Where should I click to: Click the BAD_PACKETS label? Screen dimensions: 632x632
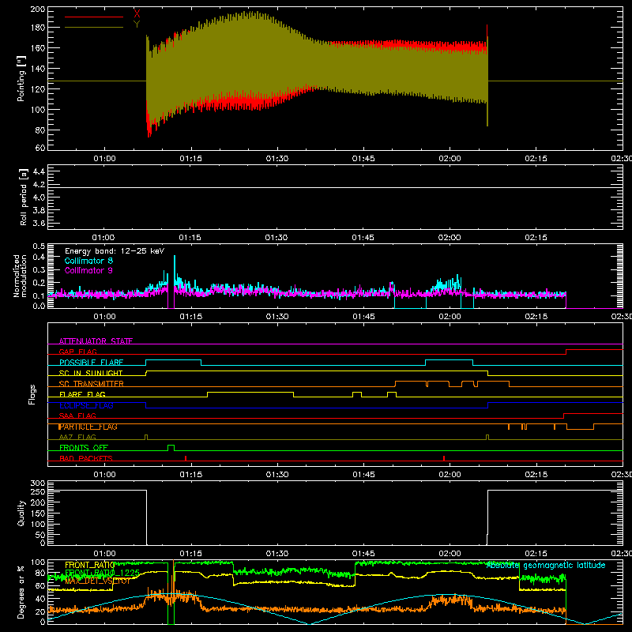[86, 458]
